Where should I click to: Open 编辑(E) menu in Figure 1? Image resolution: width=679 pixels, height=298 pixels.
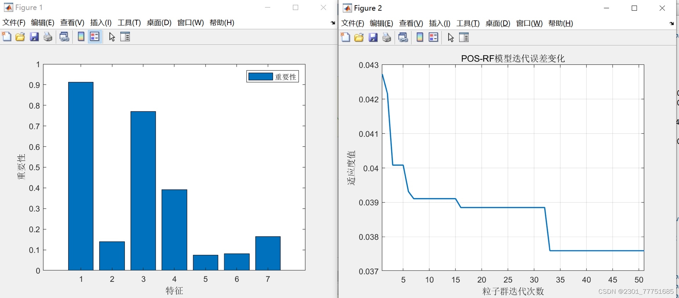tap(42, 23)
